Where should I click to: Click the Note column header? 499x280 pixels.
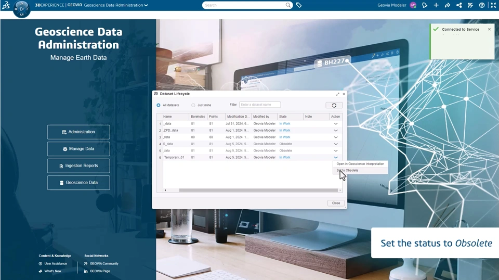point(316,117)
